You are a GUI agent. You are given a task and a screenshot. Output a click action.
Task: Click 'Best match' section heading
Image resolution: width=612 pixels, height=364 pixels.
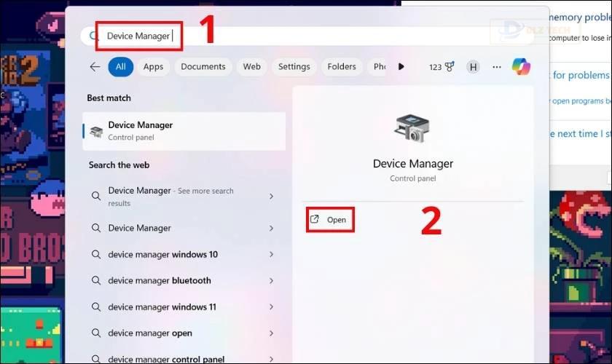point(109,98)
